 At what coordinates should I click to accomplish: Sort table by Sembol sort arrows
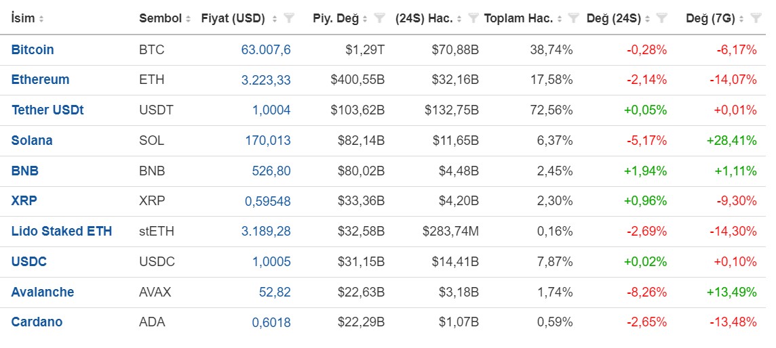pos(188,19)
